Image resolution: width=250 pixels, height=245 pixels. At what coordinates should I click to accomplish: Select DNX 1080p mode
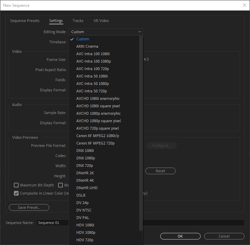point(104,158)
